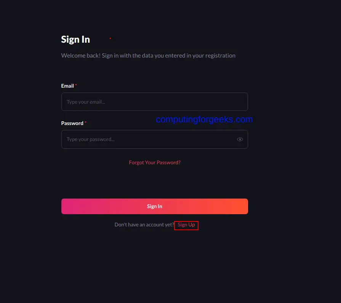Click the word "registration" in the subtitle
341x303 pixels.
click(220, 56)
